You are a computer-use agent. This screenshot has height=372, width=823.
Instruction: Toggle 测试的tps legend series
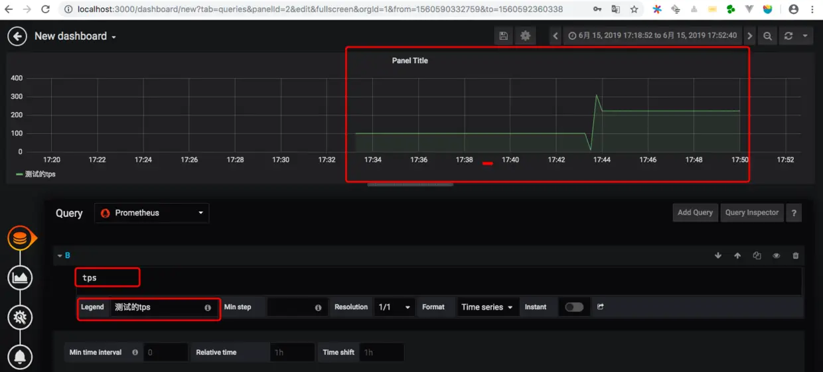point(40,174)
